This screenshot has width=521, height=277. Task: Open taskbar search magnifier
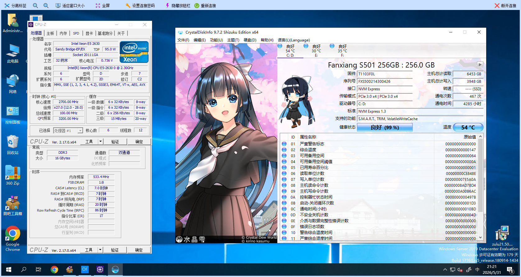24,270
